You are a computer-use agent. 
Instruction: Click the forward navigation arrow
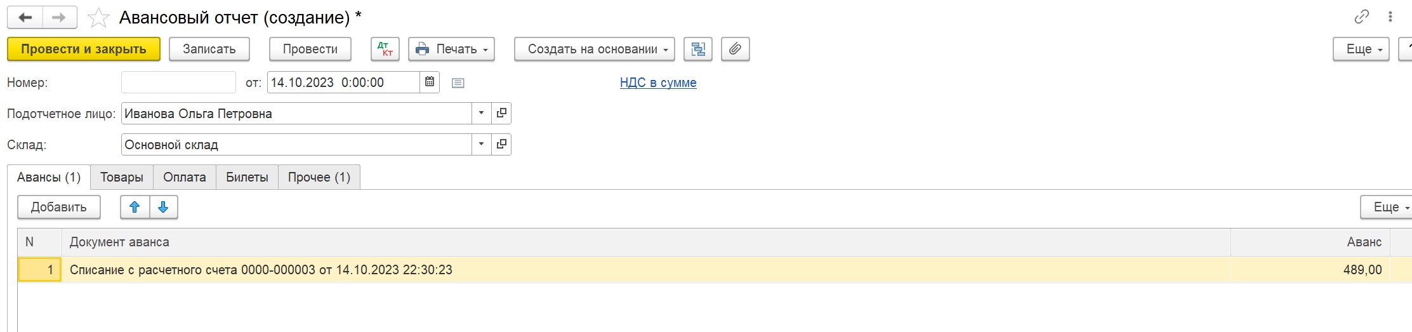click(60, 18)
